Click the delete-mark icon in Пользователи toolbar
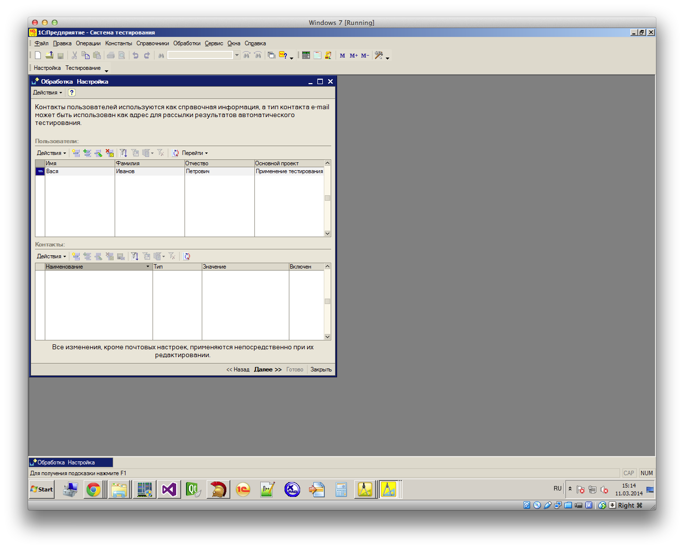 point(110,153)
